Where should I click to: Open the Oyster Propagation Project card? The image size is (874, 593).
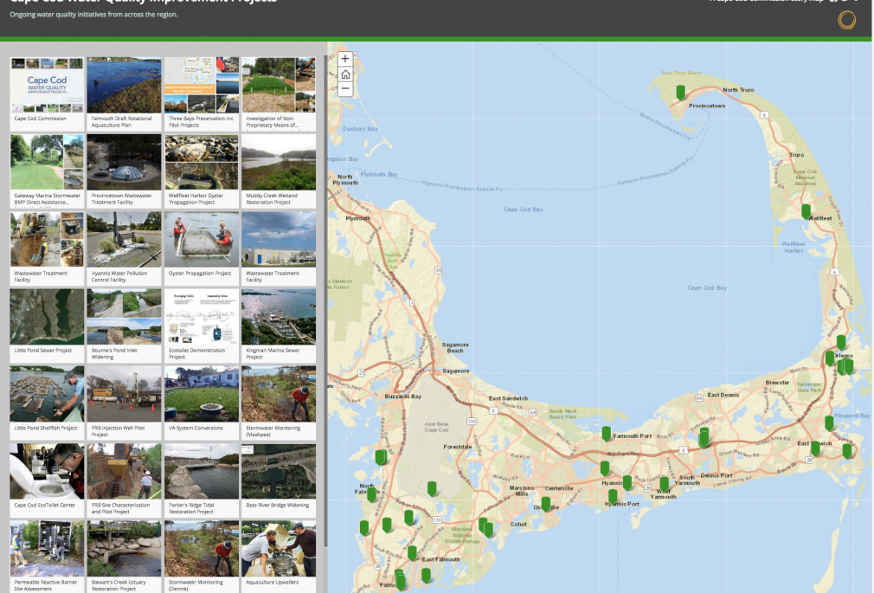[x=202, y=248]
